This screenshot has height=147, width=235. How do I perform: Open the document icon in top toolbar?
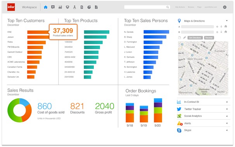click(x=96, y=7)
